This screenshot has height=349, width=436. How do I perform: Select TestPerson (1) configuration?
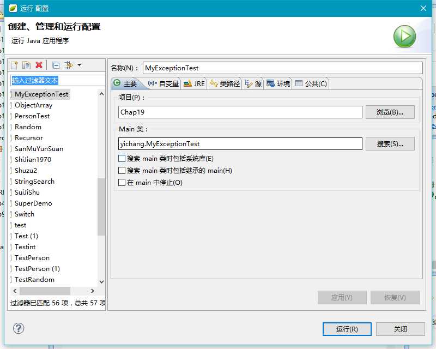37,269
